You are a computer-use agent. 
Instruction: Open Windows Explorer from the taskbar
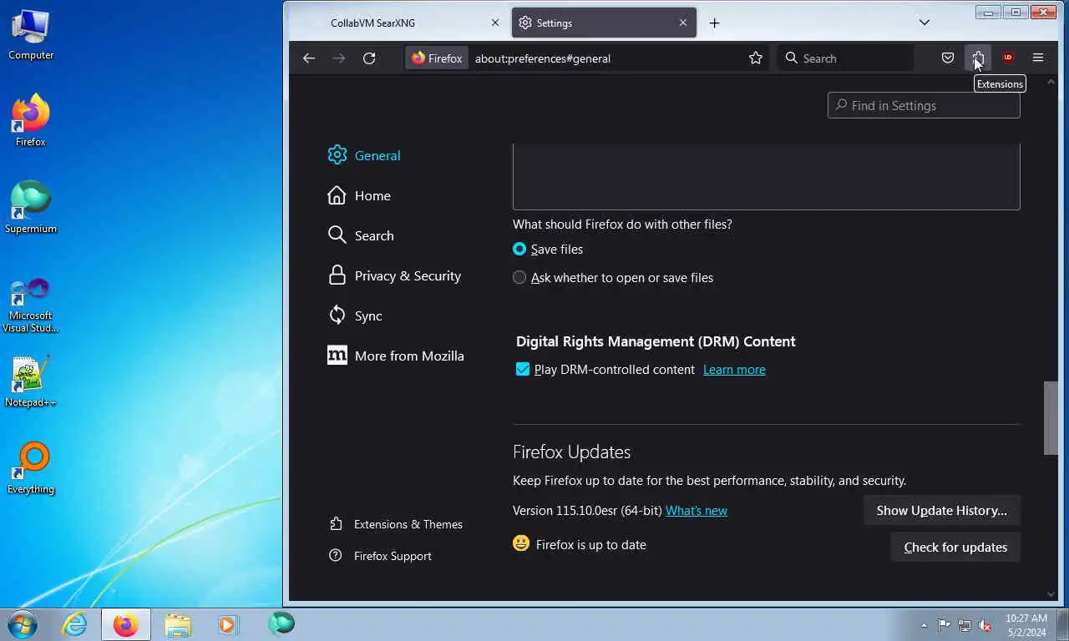[178, 623]
